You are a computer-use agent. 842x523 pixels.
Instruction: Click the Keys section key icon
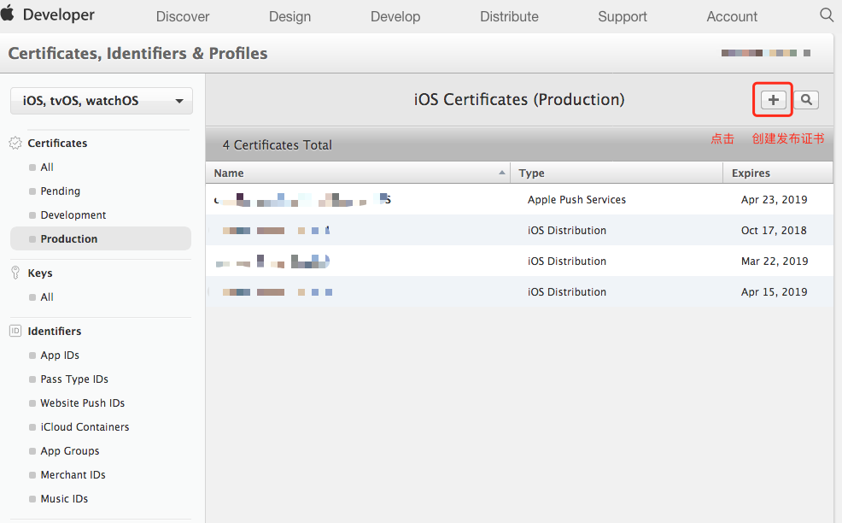click(x=15, y=273)
